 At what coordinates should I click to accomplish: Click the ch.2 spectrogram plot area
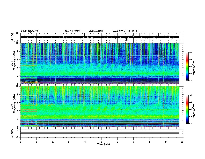[100, 107]
